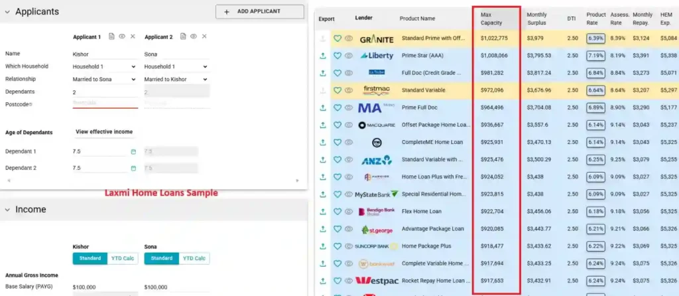Favourite the Suncorp Home Package Plus

pos(338,246)
